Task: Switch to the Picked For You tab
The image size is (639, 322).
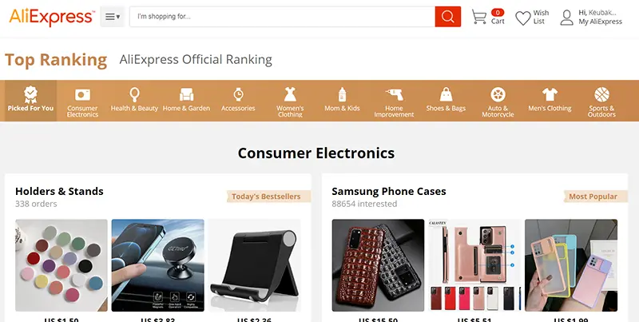Action: (30, 101)
